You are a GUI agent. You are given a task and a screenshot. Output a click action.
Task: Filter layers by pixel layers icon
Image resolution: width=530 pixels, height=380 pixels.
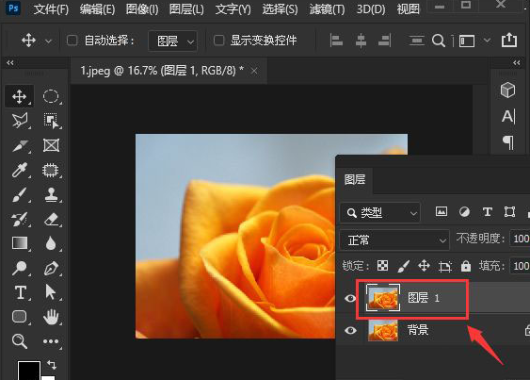[x=442, y=212]
